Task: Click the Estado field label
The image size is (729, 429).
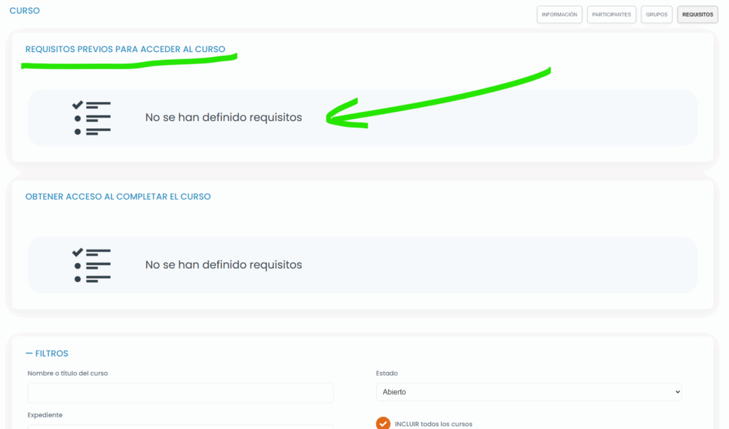Action: [x=387, y=373]
